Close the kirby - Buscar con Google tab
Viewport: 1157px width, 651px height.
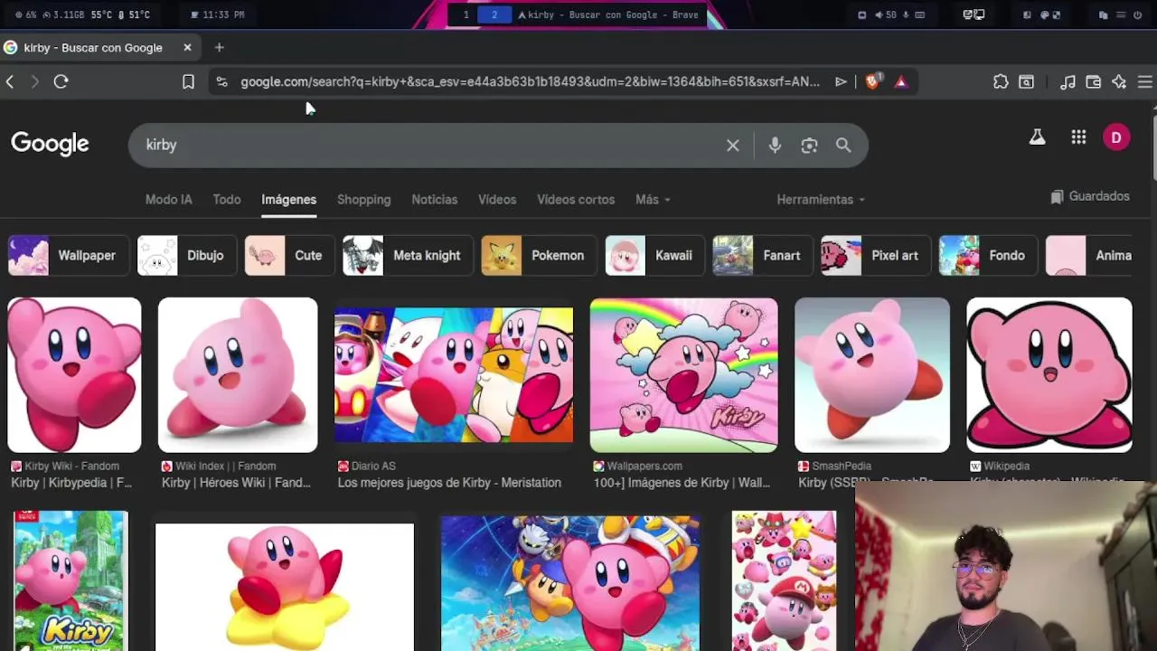[187, 48]
